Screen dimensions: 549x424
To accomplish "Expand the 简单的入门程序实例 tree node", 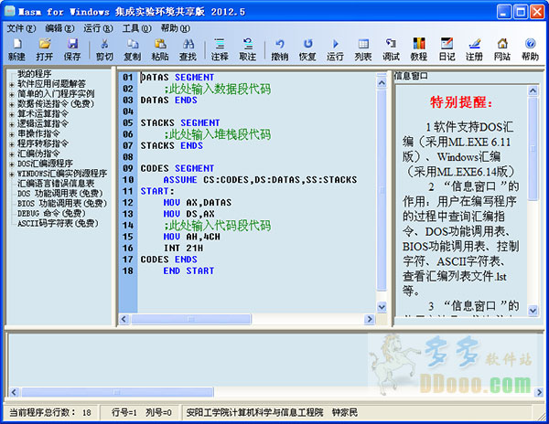I will 12,94.
